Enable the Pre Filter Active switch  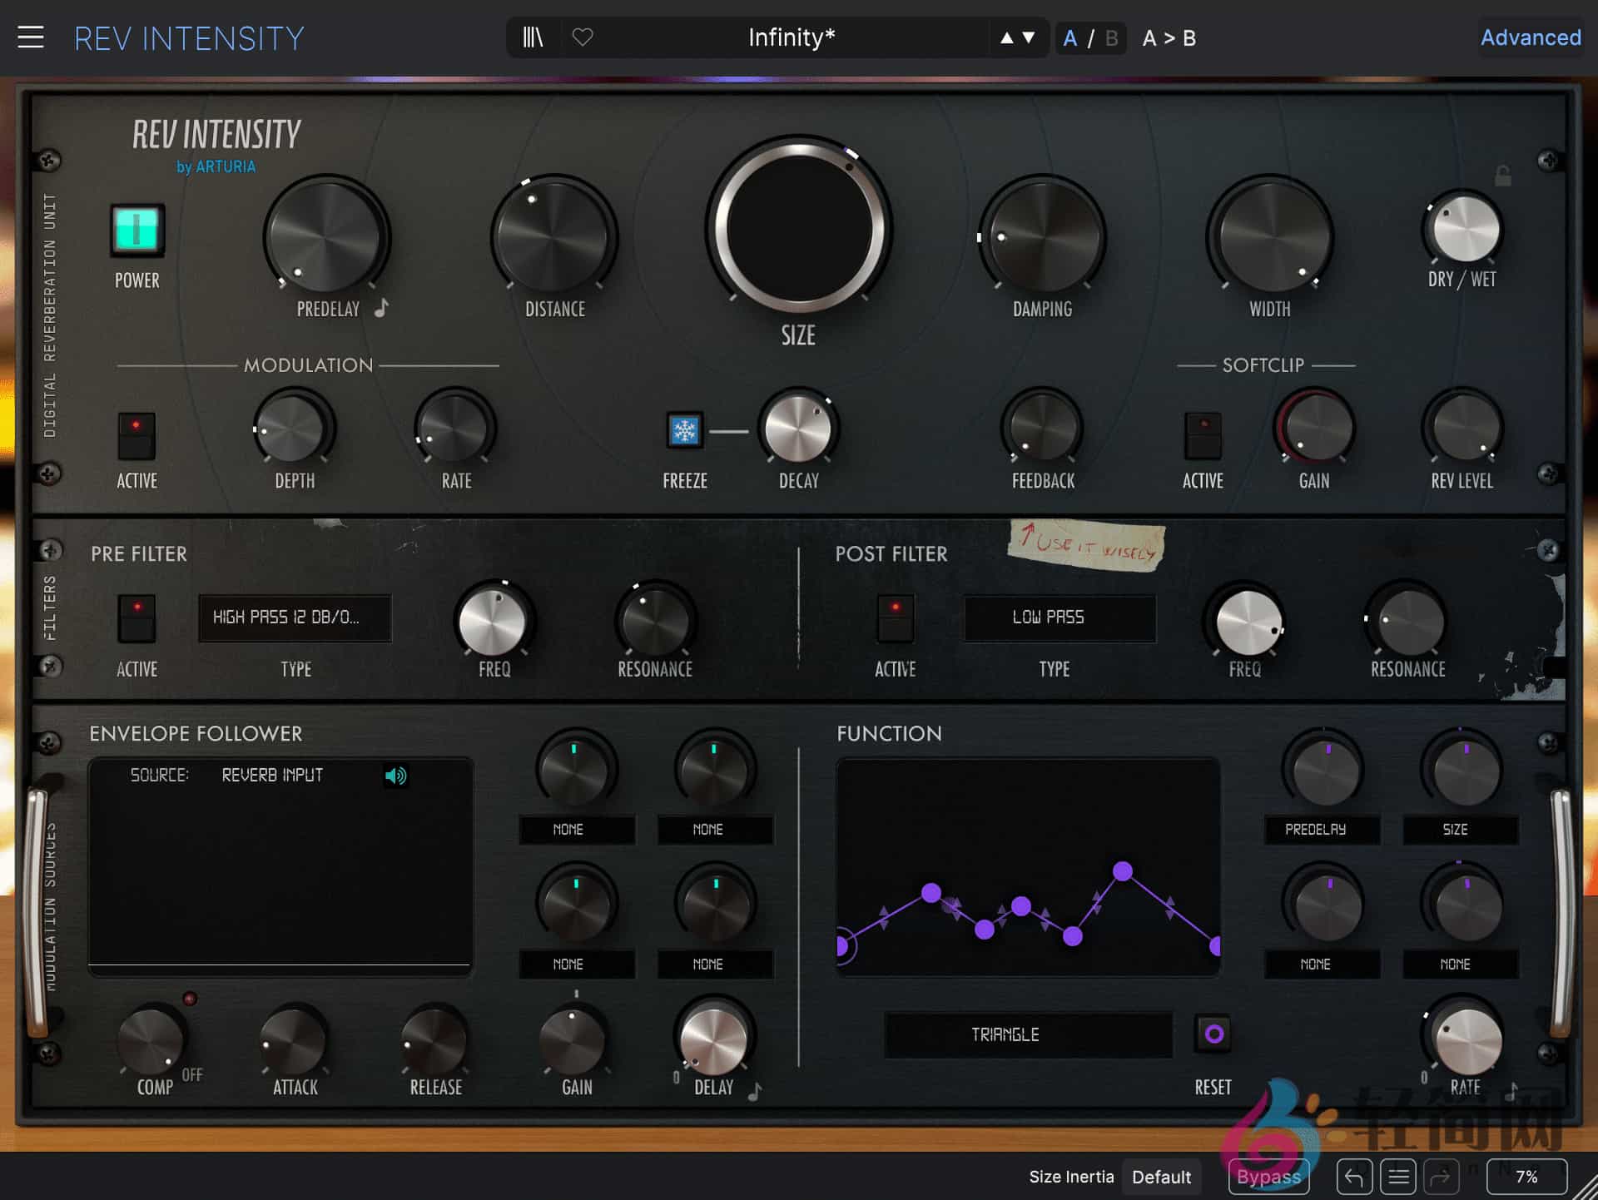[136, 618]
